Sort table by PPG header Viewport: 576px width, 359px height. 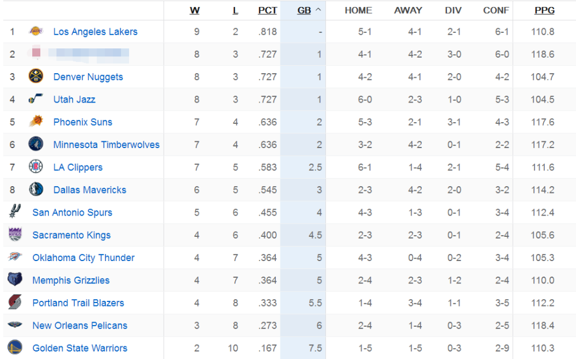(x=544, y=10)
